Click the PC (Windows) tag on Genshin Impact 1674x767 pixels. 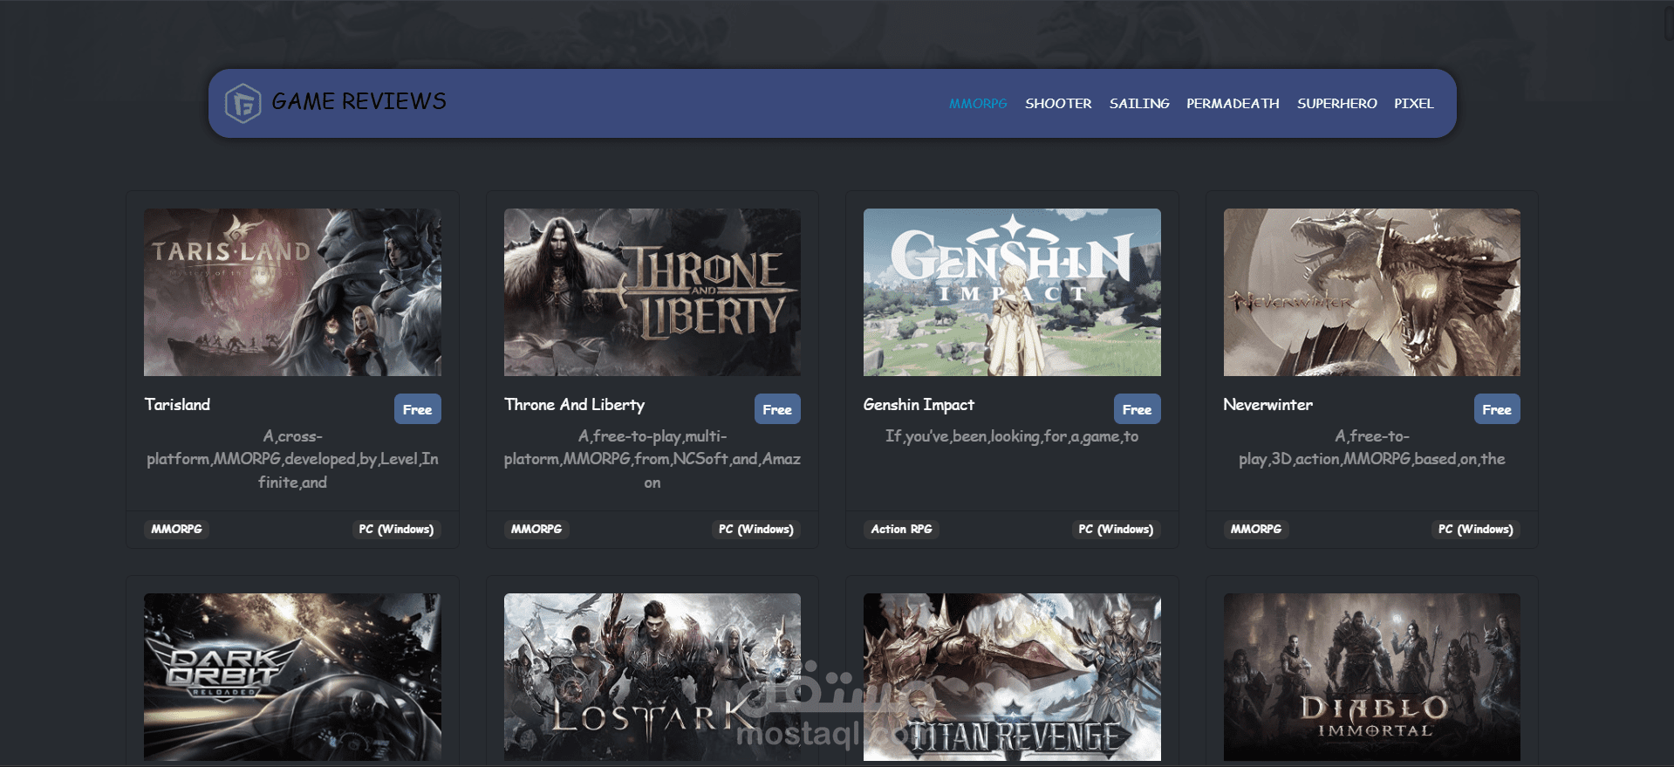1116,529
